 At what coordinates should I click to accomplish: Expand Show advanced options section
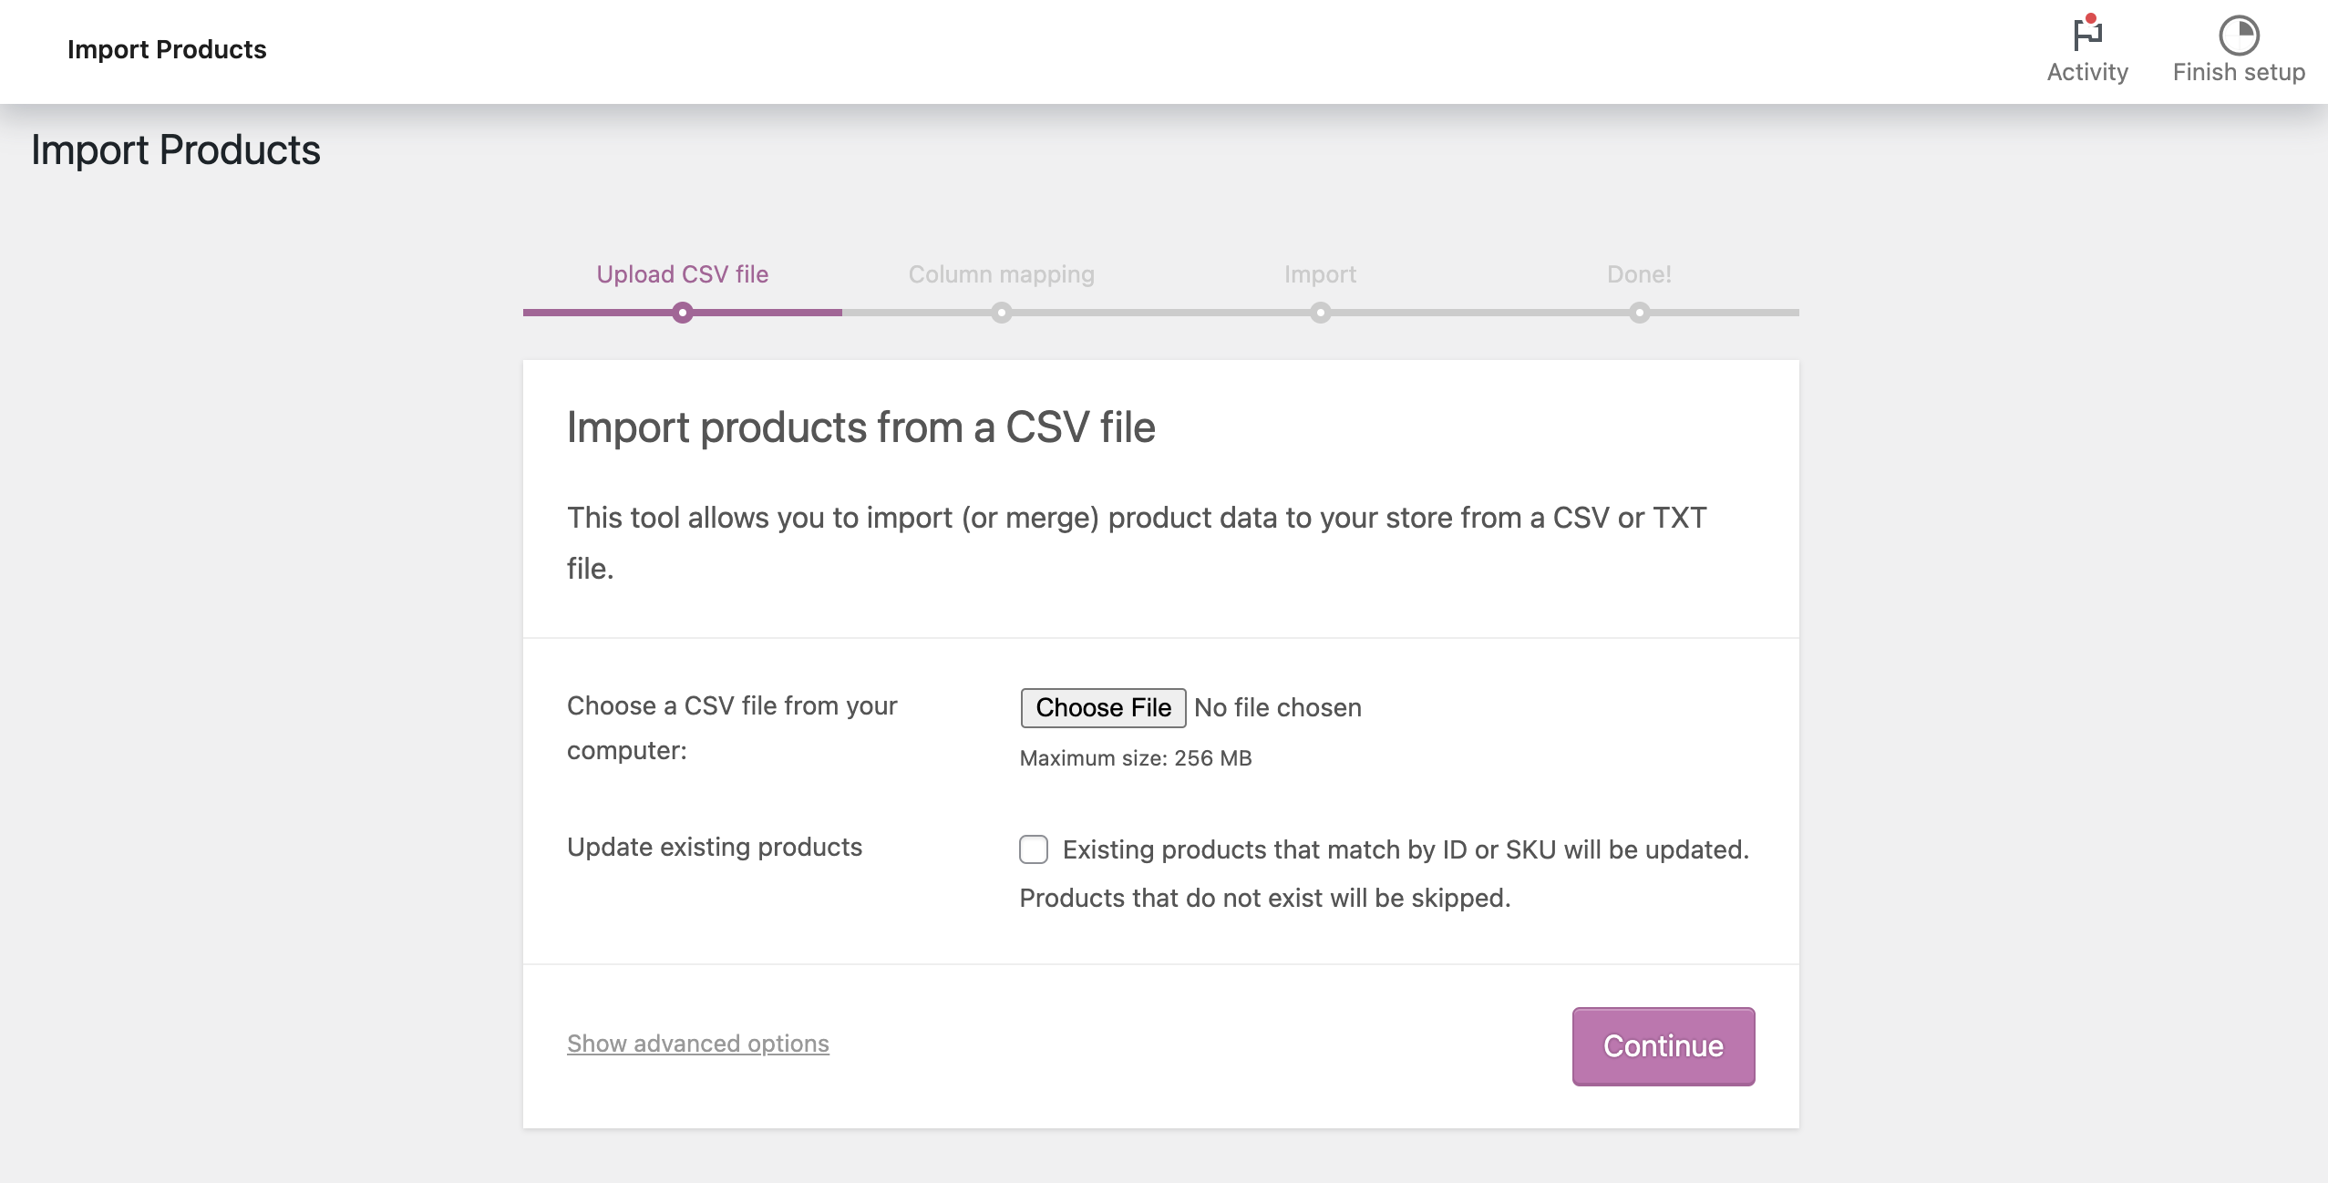697,1041
